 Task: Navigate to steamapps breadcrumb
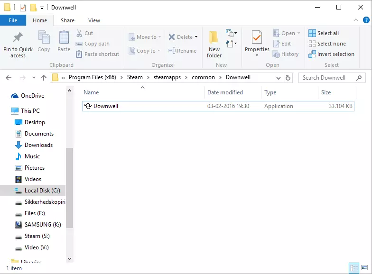click(x=167, y=78)
